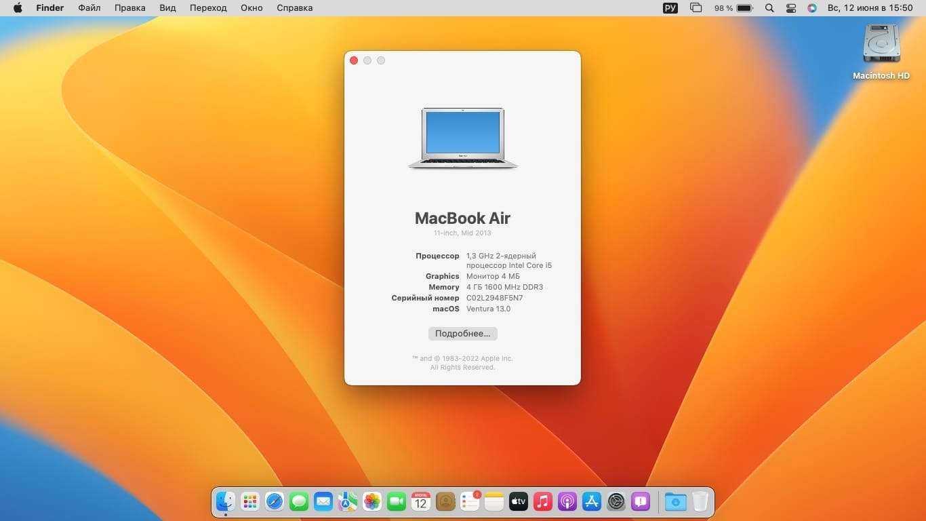Open the Photos app in dock
Viewport: 926px width, 521px height.
(372, 501)
